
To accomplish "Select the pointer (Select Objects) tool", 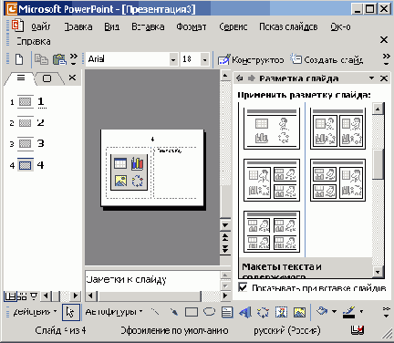I will pyautogui.click(x=71, y=312).
